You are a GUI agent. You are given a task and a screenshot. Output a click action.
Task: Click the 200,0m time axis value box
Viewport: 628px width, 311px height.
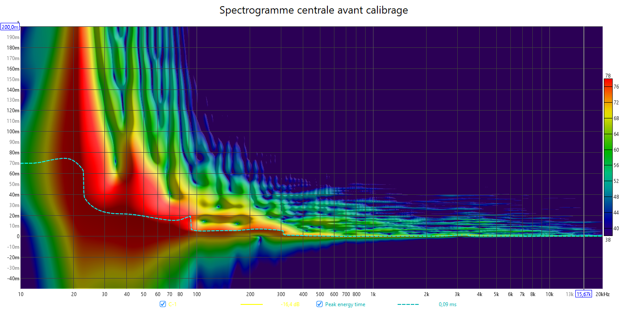click(x=10, y=27)
